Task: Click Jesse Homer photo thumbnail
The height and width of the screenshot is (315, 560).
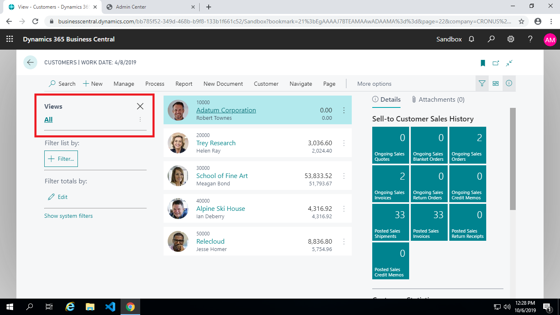Action: pyautogui.click(x=178, y=241)
